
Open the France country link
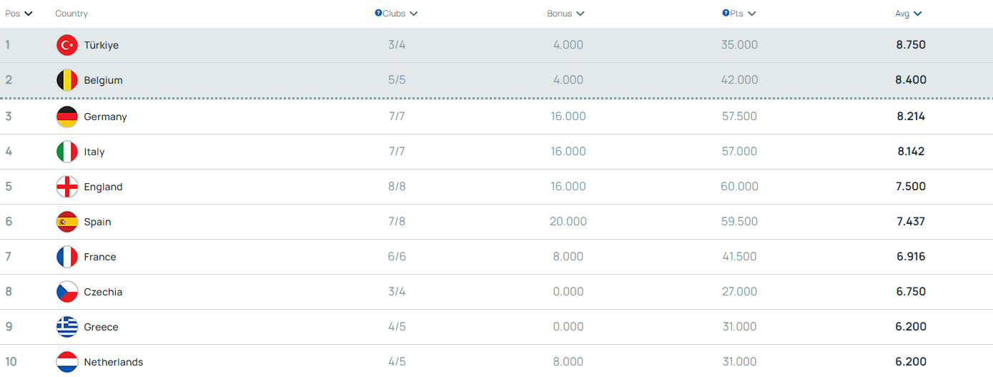point(100,257)
